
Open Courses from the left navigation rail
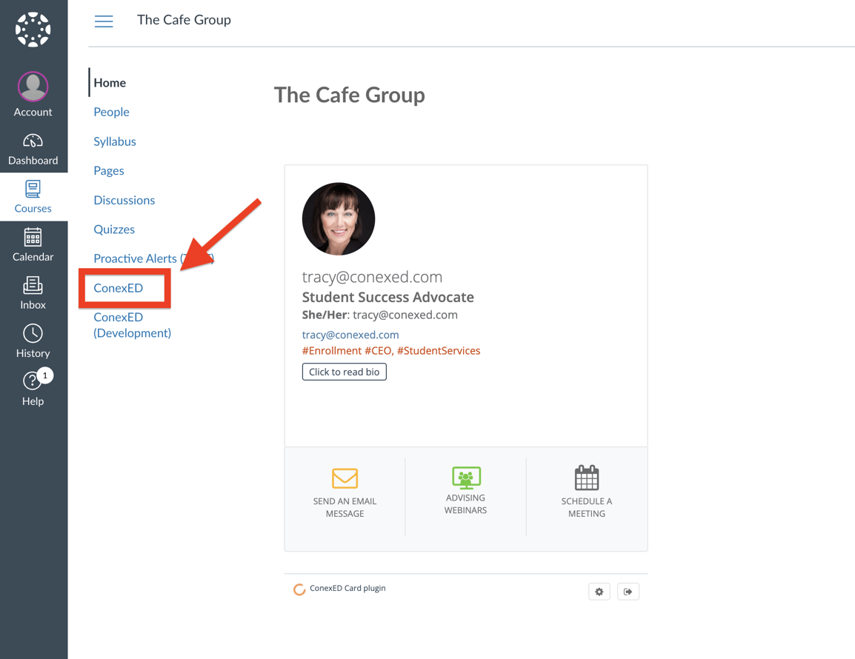pos(33,195)
